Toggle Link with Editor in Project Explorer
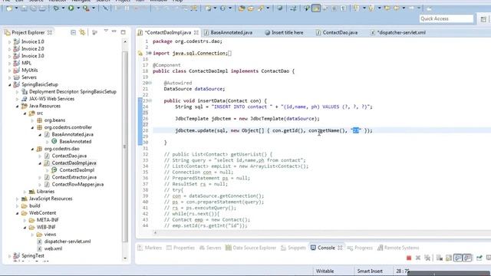This screenshot has height=276, width=491. click(82, 32)
